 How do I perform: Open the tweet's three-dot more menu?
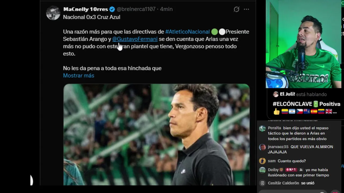coord(246,9)
